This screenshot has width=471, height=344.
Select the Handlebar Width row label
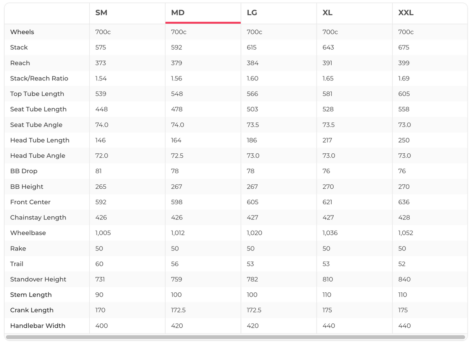coord(38,326)
